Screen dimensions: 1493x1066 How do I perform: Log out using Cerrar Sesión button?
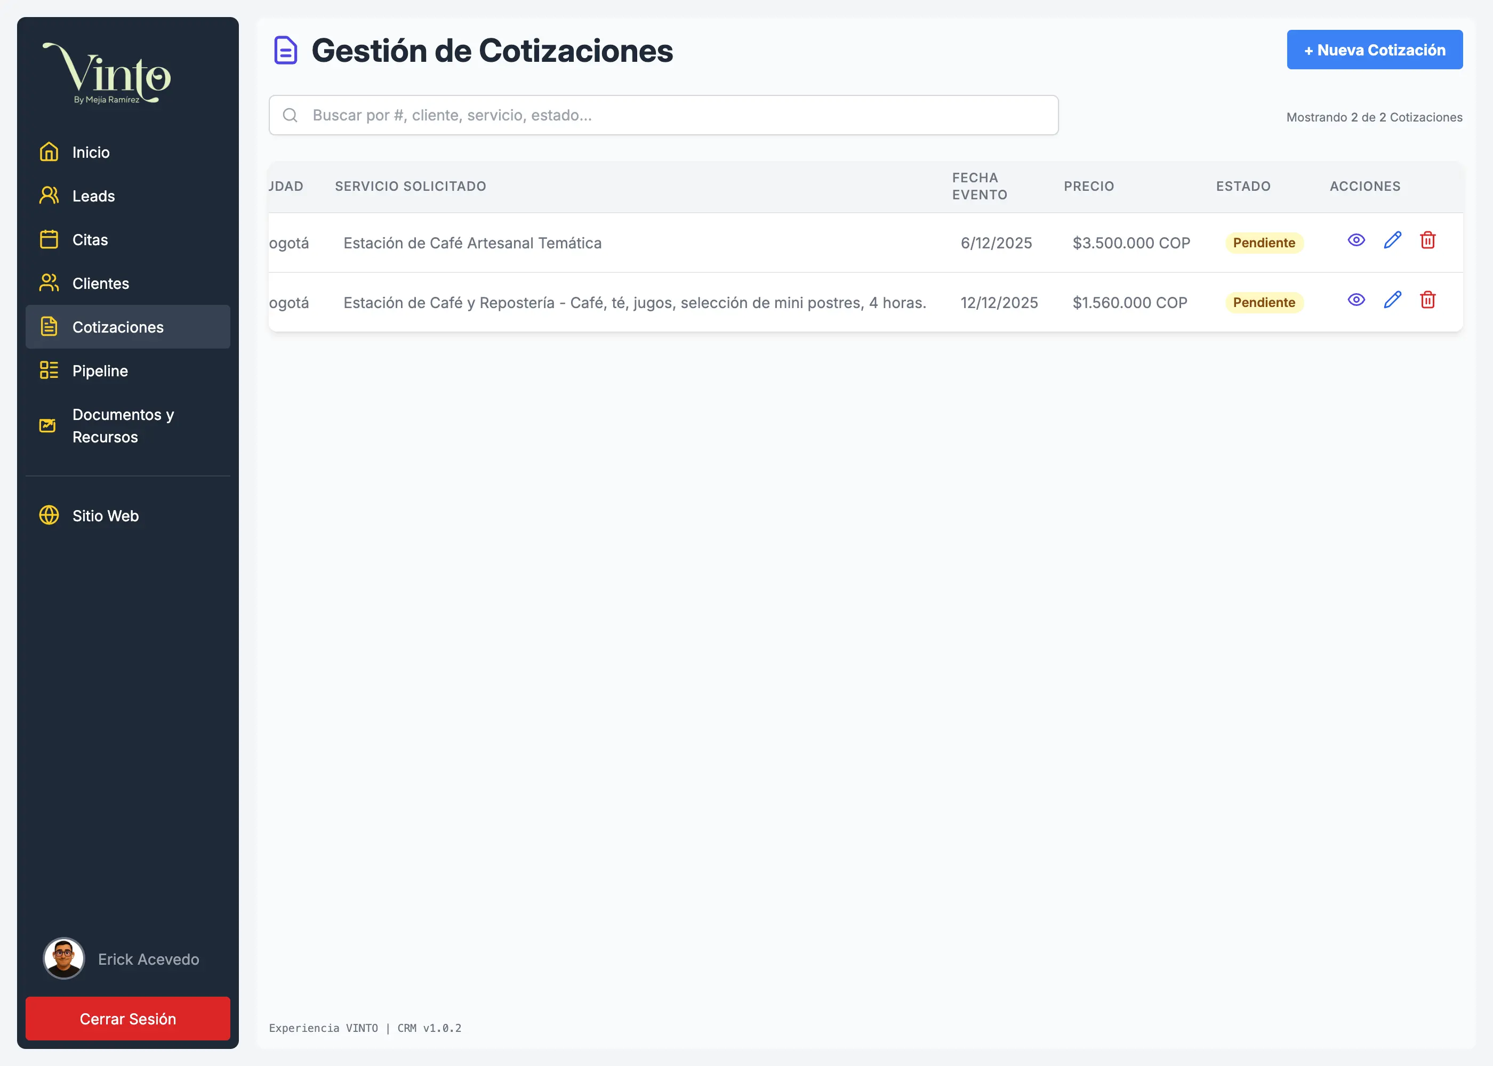[x=127, y=1019]
